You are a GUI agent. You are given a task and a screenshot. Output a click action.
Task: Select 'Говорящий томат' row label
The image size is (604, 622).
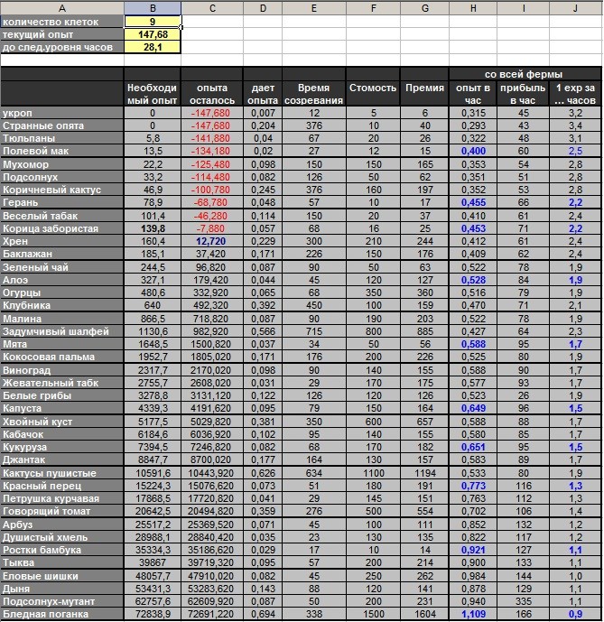coord(62,512)
